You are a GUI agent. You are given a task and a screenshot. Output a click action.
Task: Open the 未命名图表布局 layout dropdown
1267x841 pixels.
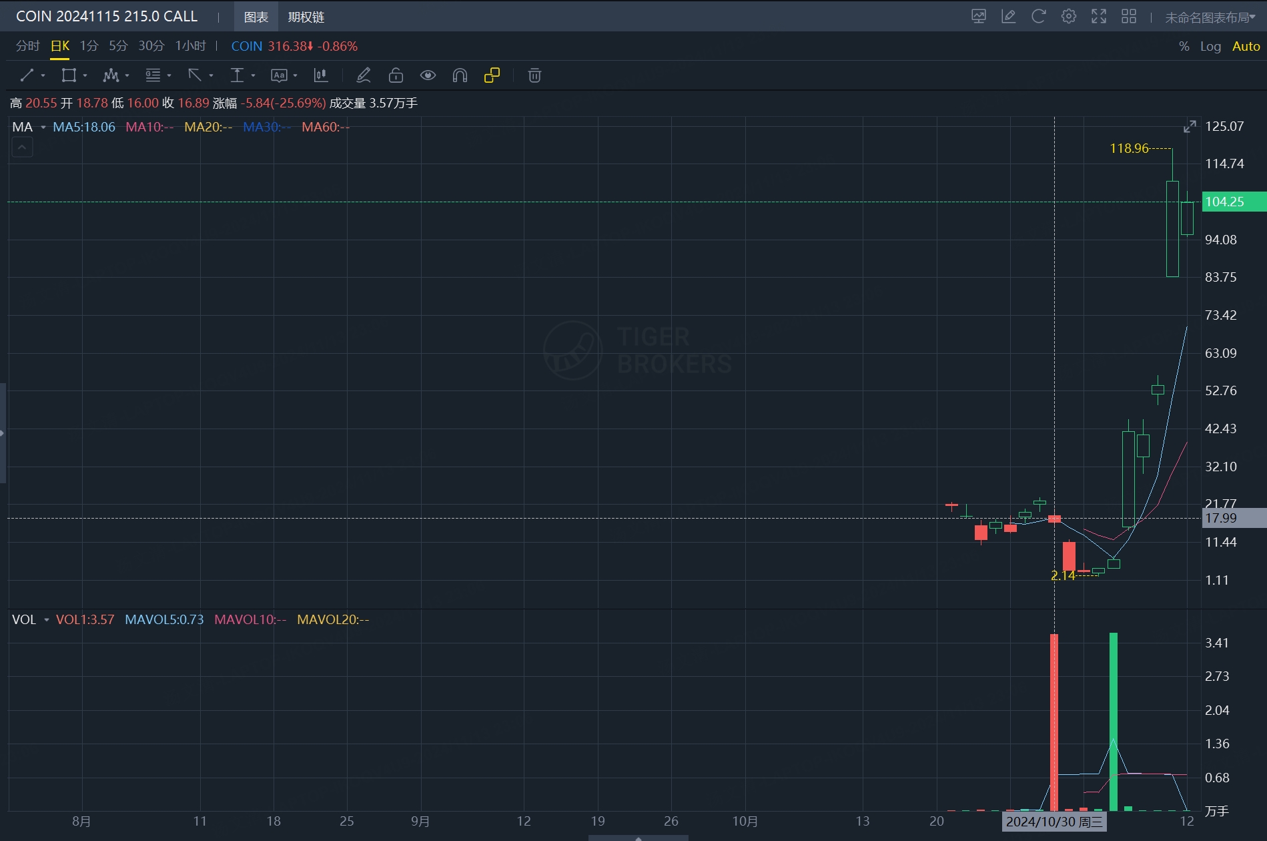1210,17
